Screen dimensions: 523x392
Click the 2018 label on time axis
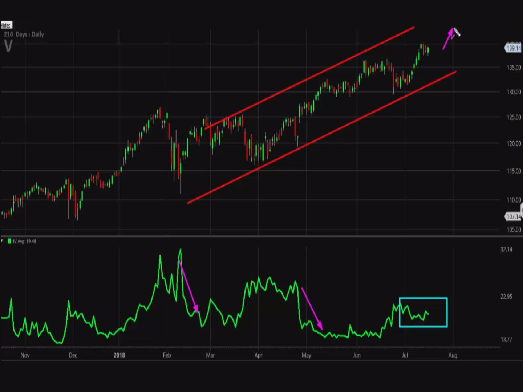click(119, 355)
